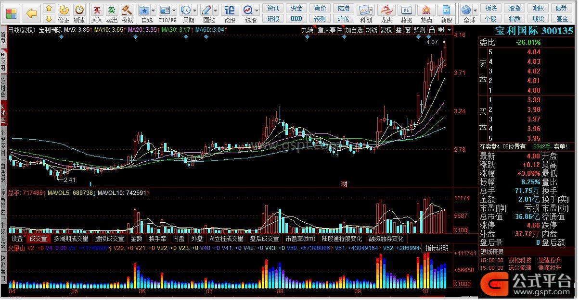Launch 模拟 simulated trading
Viewport: 579px width, 300px height.
coord(127,13)
